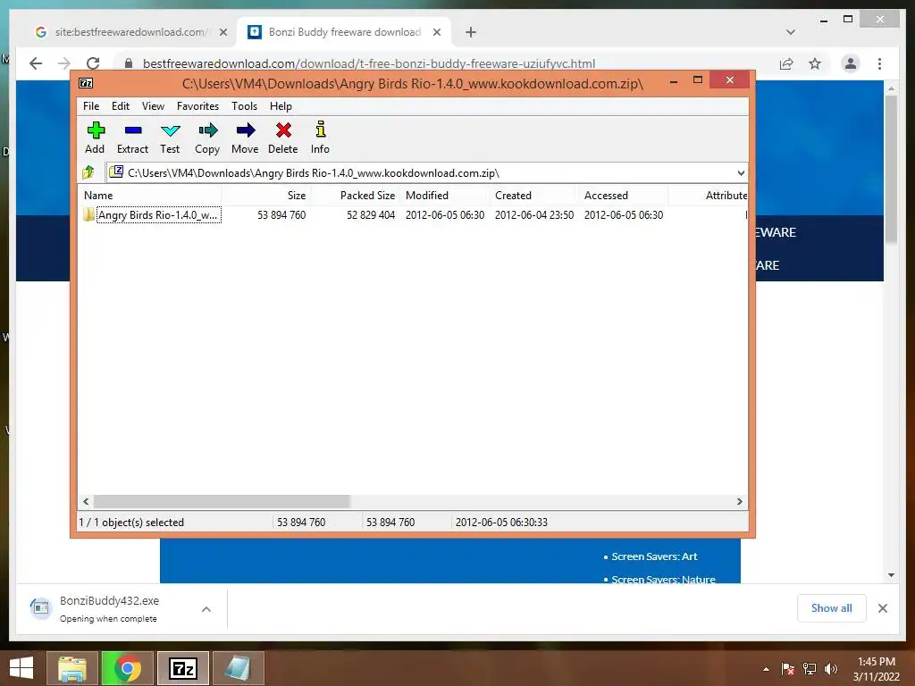Show hidden system tray icons arrow
This screenshot has width=915, height=686.
pyautogui.click(x=766, y=669)
